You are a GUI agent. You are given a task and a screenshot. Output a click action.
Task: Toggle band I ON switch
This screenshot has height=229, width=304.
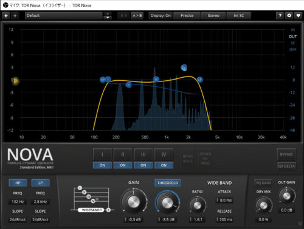pyautogui.click(x=102, y=165)
